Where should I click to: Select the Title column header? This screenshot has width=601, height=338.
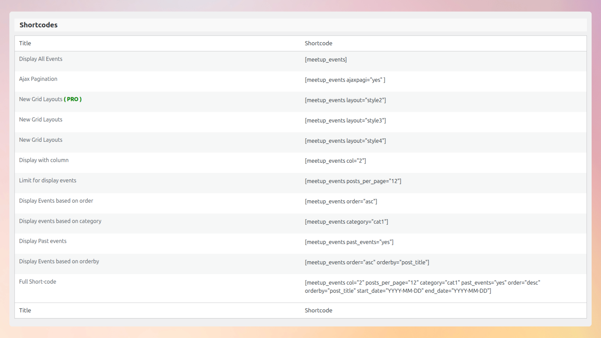[x=25, y=43]
